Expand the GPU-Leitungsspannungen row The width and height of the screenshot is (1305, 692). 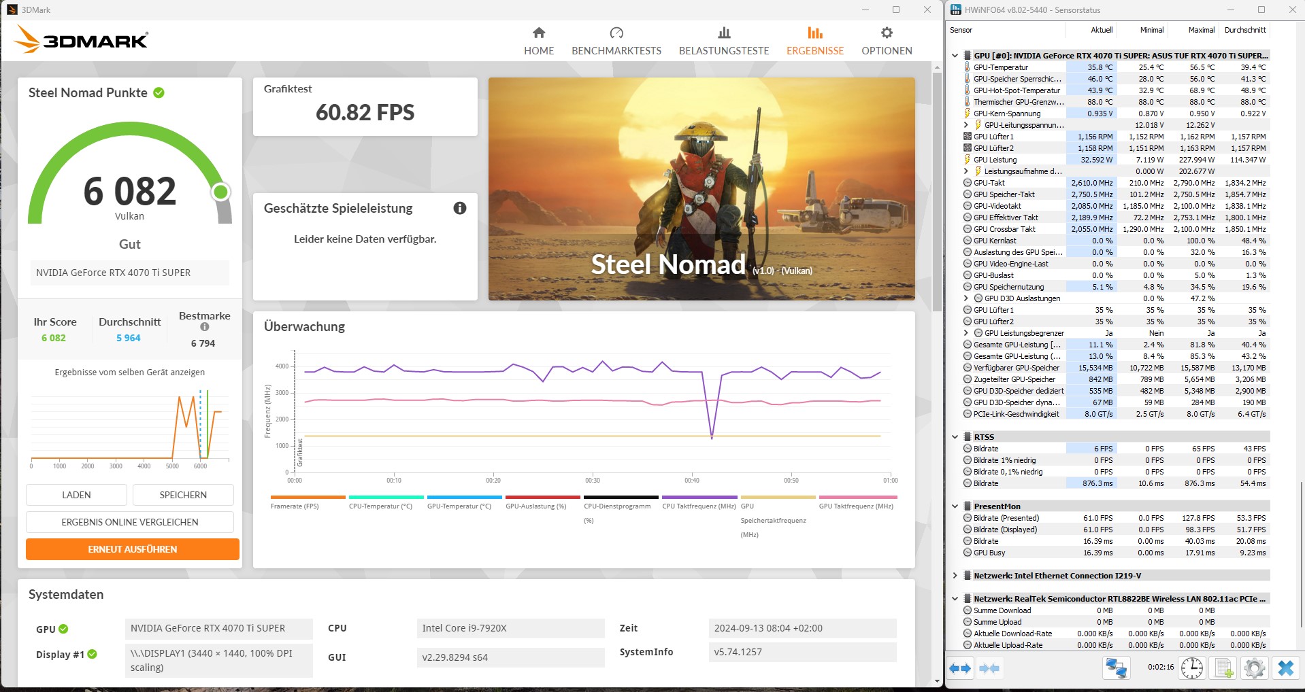click(x=965, y=125)
